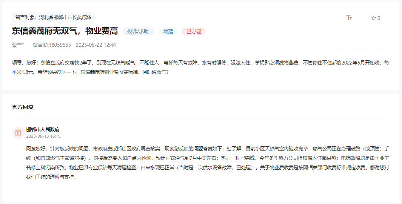
Task: Click the post date 2023-05-22 12:44
Action: click(96, 45)
